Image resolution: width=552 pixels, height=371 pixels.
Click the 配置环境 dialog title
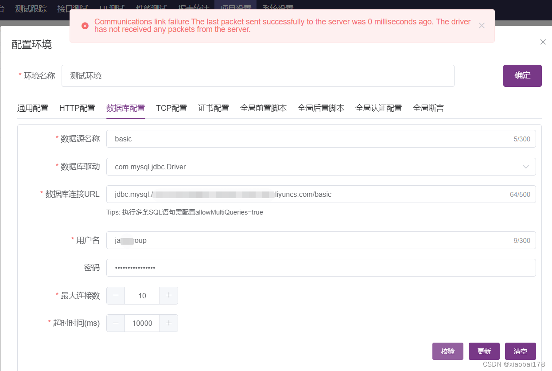(x=31, y=44)
